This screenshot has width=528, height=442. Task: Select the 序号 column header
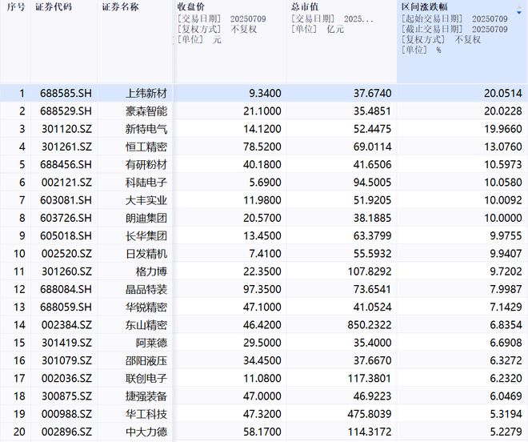click(15, 7)
